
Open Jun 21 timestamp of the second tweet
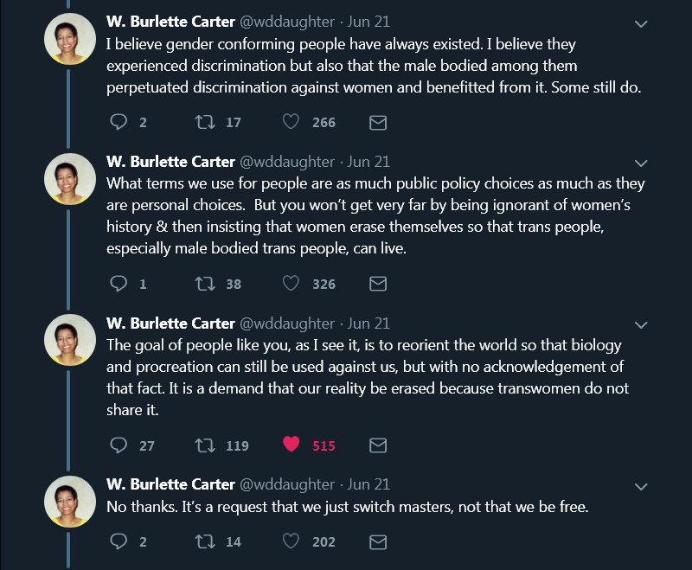369,162
